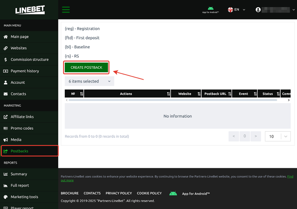Click App for Android footer text link
Screen dimensions: 297x209
pos(196,194)
